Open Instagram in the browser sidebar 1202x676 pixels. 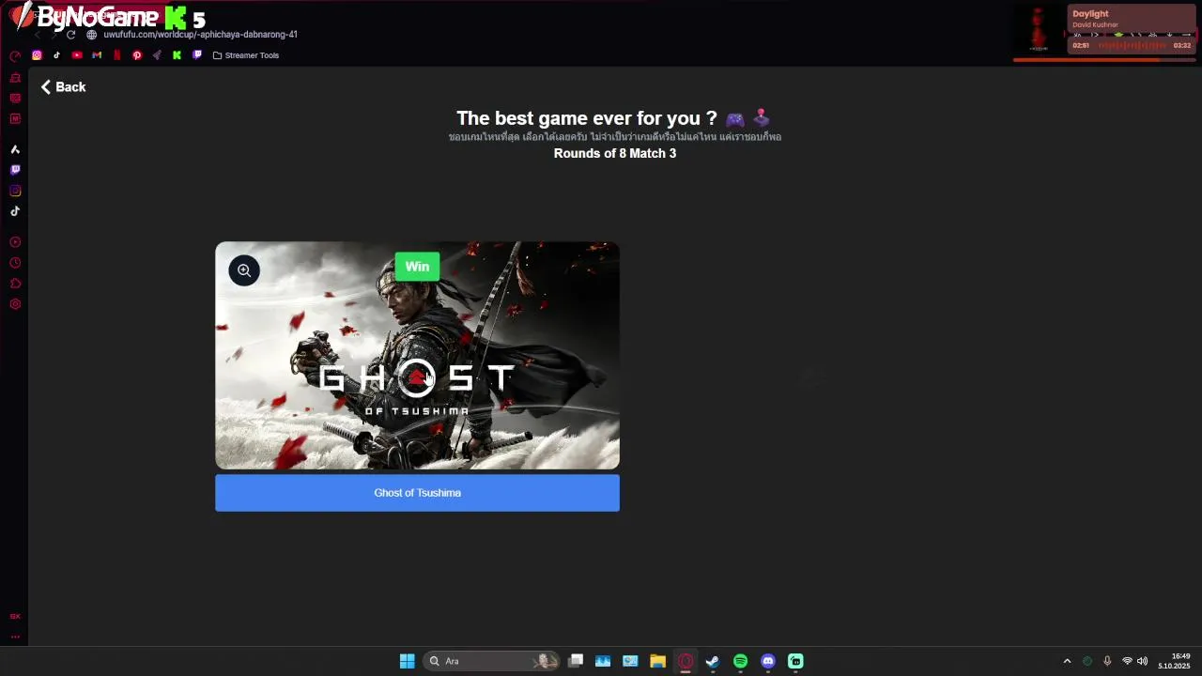(15, 191)
